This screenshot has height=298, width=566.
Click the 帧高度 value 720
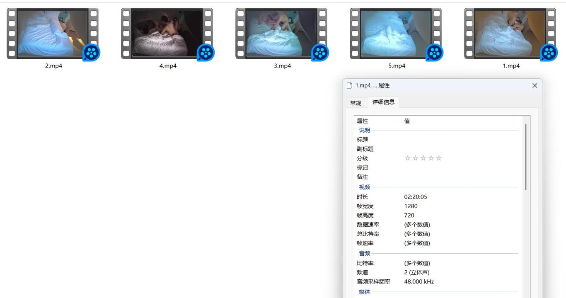point(409,215)
